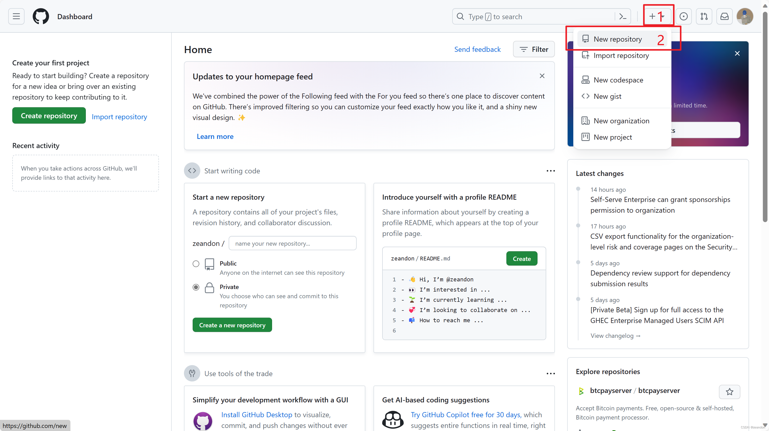Screen dimensions: 769x431
Task: Click the GitHub Octocat logo
Action: pos(41,16)
